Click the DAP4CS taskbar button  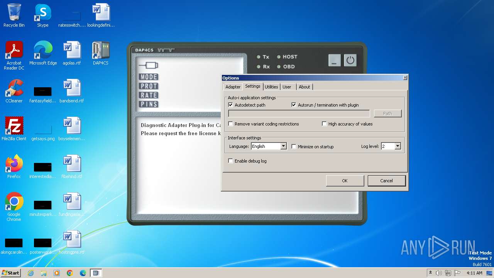(x=96, y=273)
